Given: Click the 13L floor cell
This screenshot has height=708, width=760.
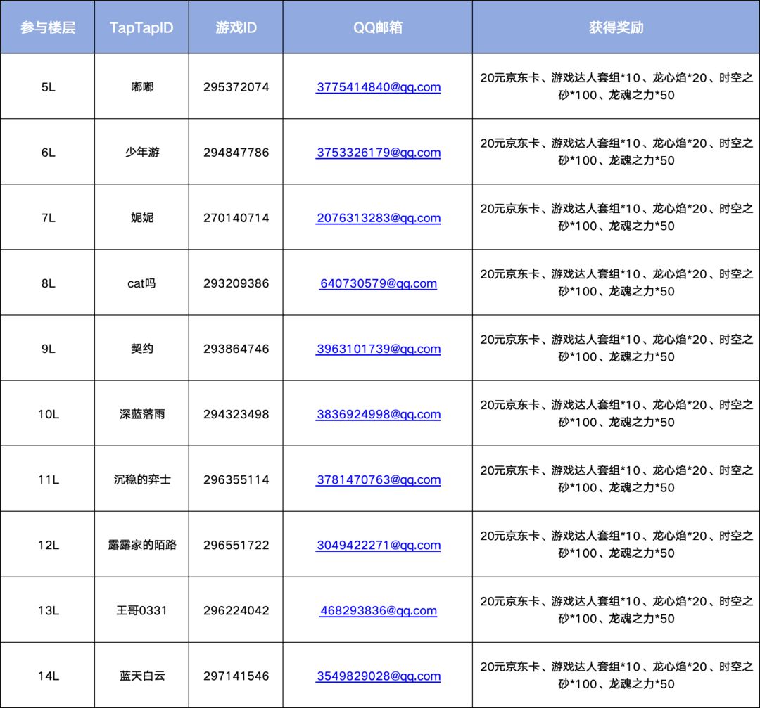Looking at the screenshot, I should [48, 609].
